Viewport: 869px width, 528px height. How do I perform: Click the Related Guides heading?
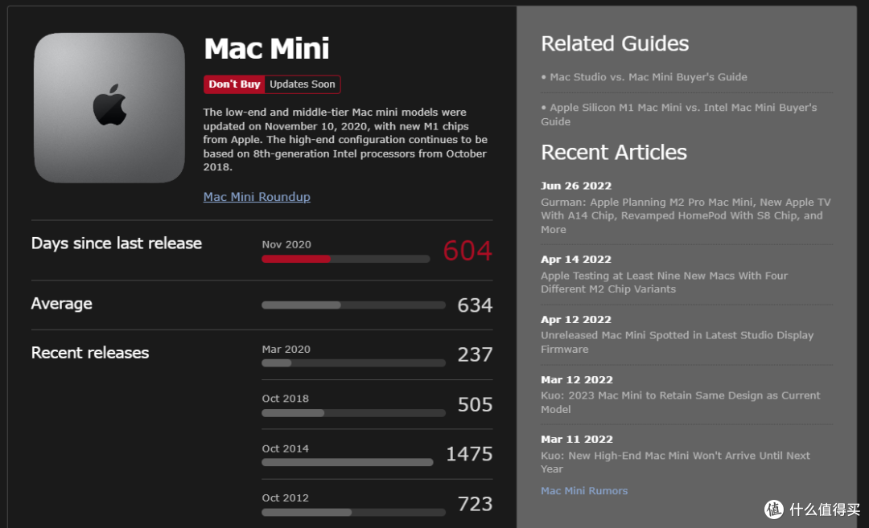coord(615,43)
